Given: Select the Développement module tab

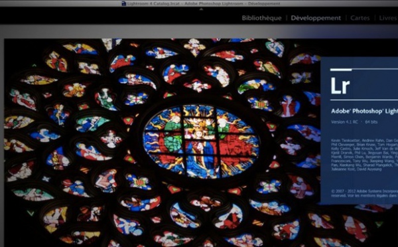Looking at the screenshot, I should point(316,18).
